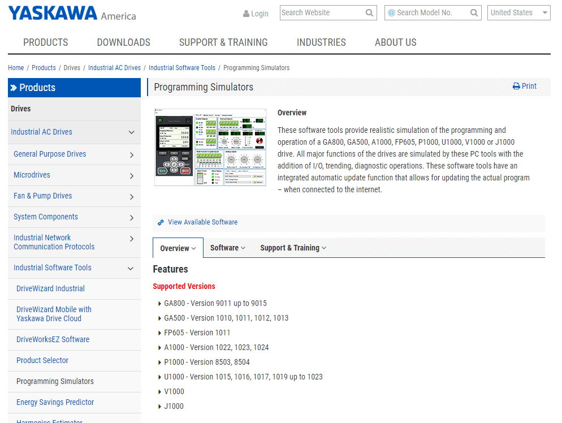Go to Products breadcrumb link
Image resolution: width=562 pixels, height=423 pixels.
pos(44,68)
